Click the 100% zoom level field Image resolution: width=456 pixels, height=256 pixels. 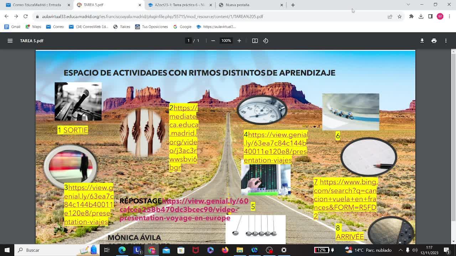[226, 41]
